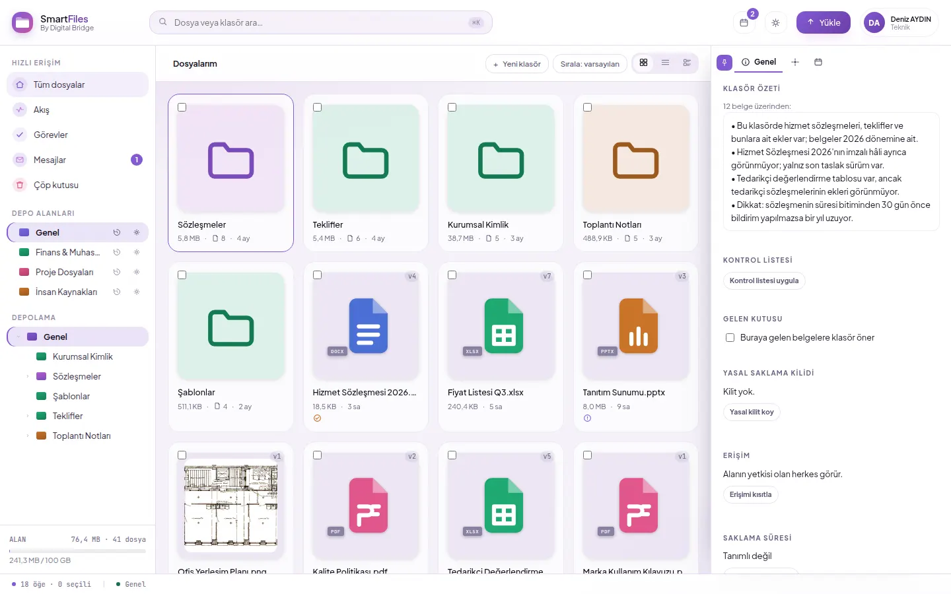Viewport: 951px width, 594px height.
Task: Click the purple Genel color swatch in Depo Alanları
Action: tap(24, 232)
